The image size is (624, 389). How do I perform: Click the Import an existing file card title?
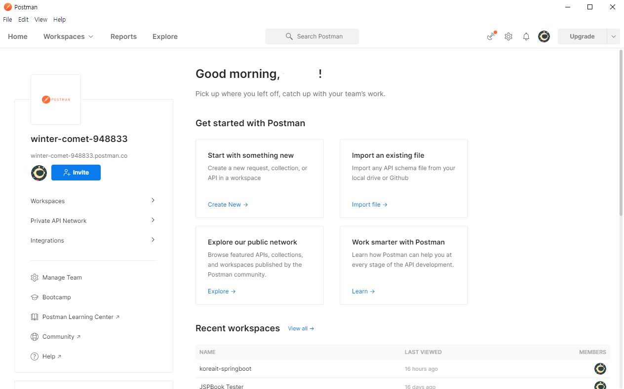point(388,155)
